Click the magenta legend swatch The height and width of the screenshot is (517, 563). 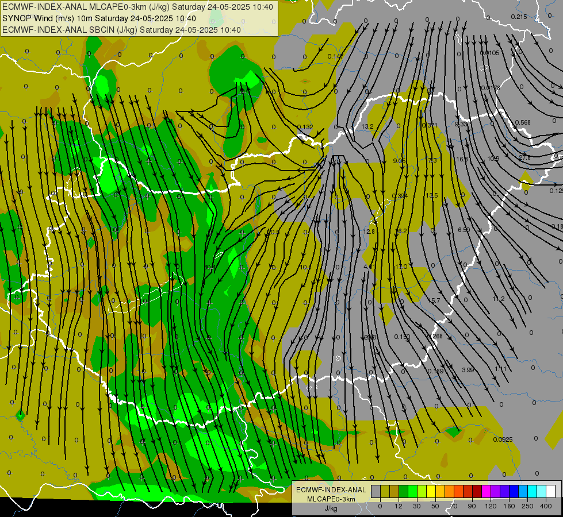coord(487,491)
